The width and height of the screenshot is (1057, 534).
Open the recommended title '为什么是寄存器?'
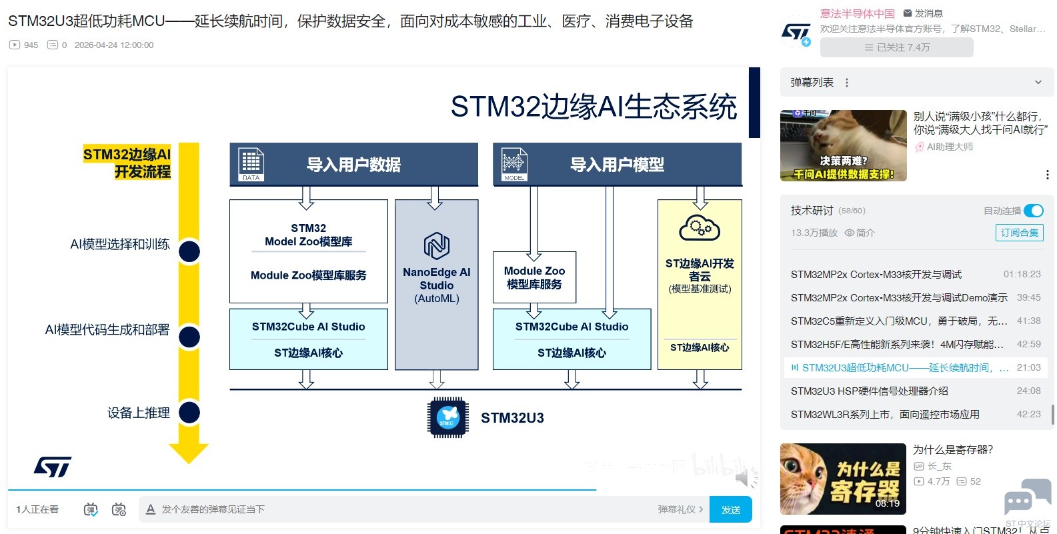click(953, 449)
